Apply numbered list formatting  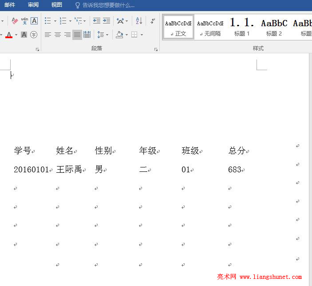click(x=63, y=21)
